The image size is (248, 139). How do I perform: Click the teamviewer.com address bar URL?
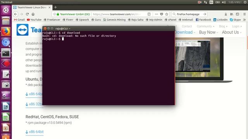pos(117,14)
